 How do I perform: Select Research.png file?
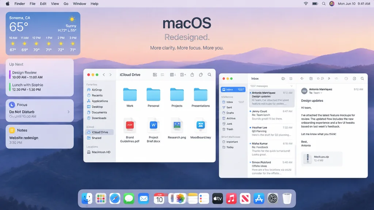point(177,129)
